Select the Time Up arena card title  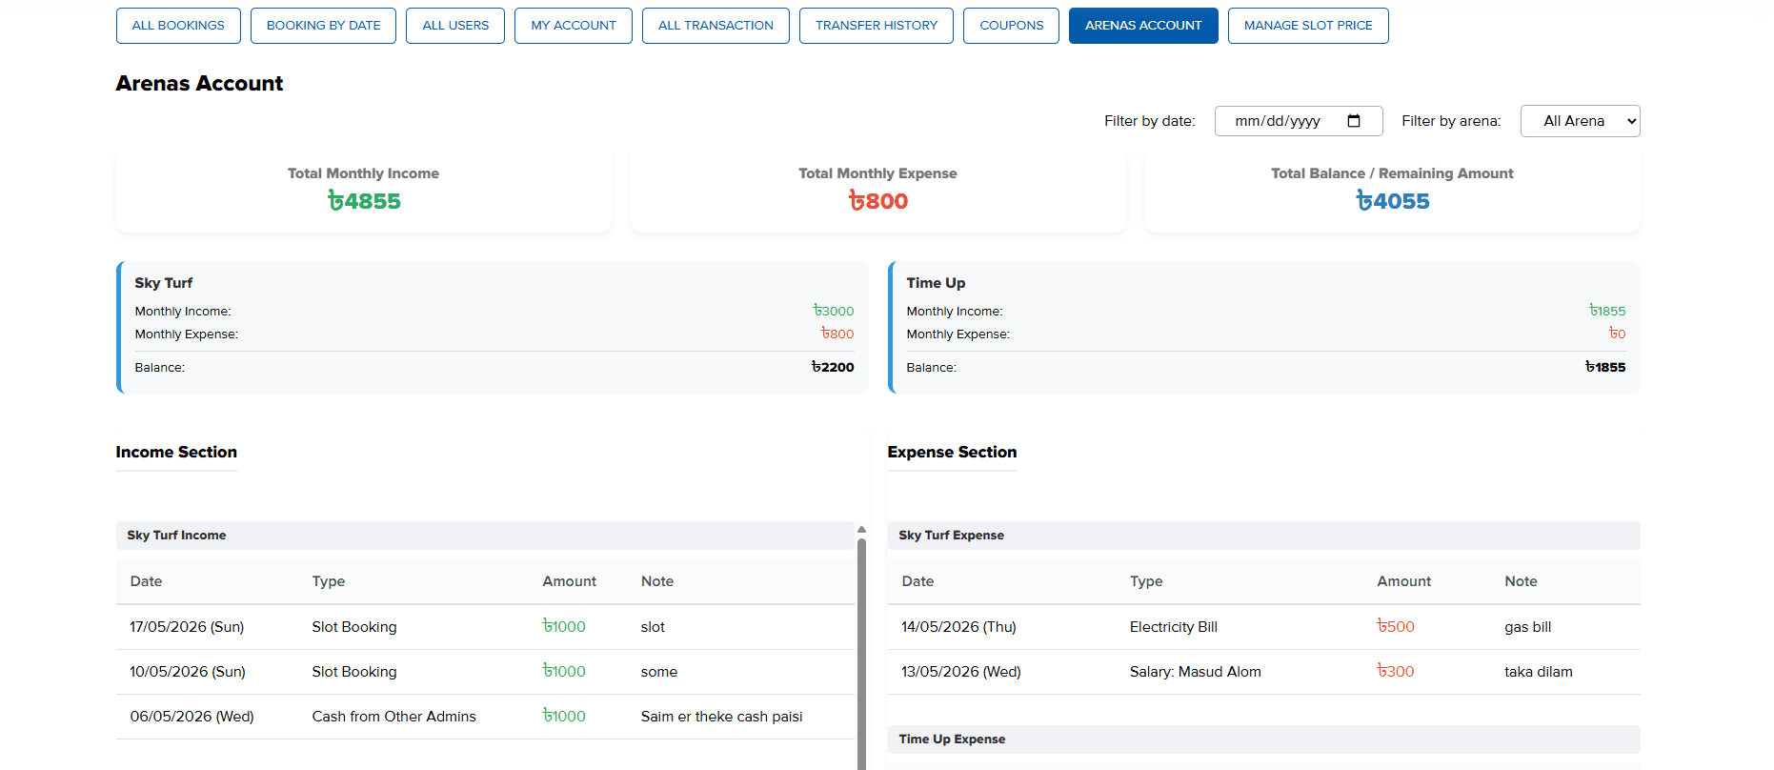[x=936, y=283]
